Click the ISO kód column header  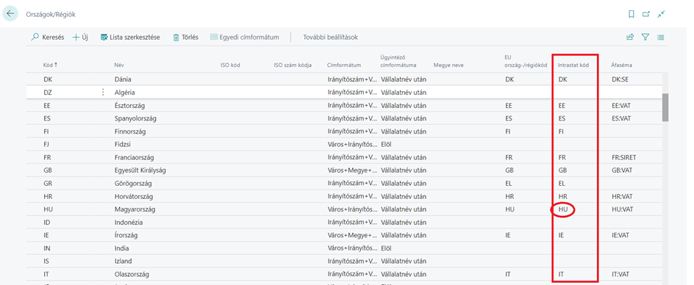230,65
